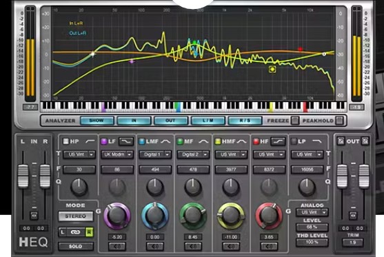Toggle the green MF band LED

point(180,141)
